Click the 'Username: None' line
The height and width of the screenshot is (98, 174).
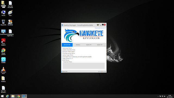[67, 48]
